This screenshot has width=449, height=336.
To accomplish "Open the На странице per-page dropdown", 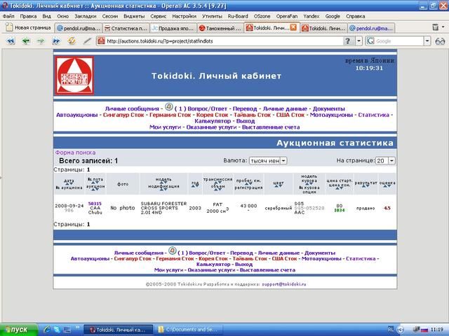I will coord(385,160).
